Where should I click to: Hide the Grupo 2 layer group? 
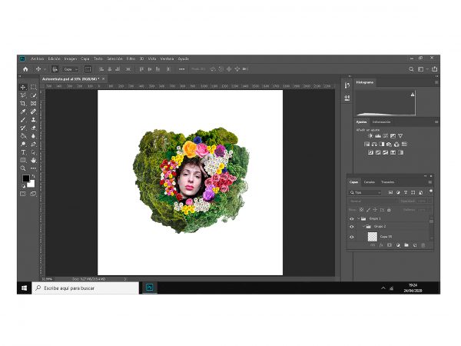pyautogui.click(x=351, y=227)
